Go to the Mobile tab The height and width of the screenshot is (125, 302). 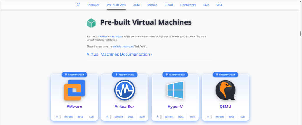[x=152, y=5]
